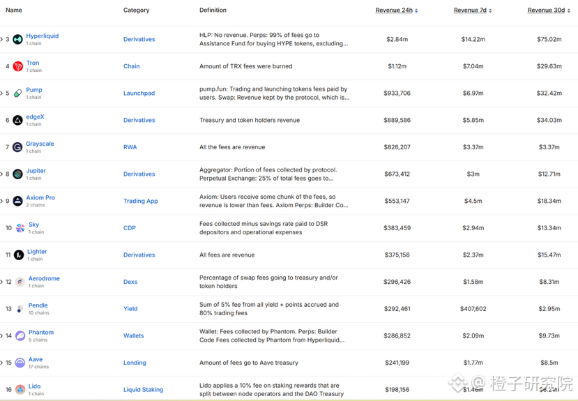The width and height of the screenshot is (578, 401).
Task: Open the edgeX protocol link
Action: (35, 117)
